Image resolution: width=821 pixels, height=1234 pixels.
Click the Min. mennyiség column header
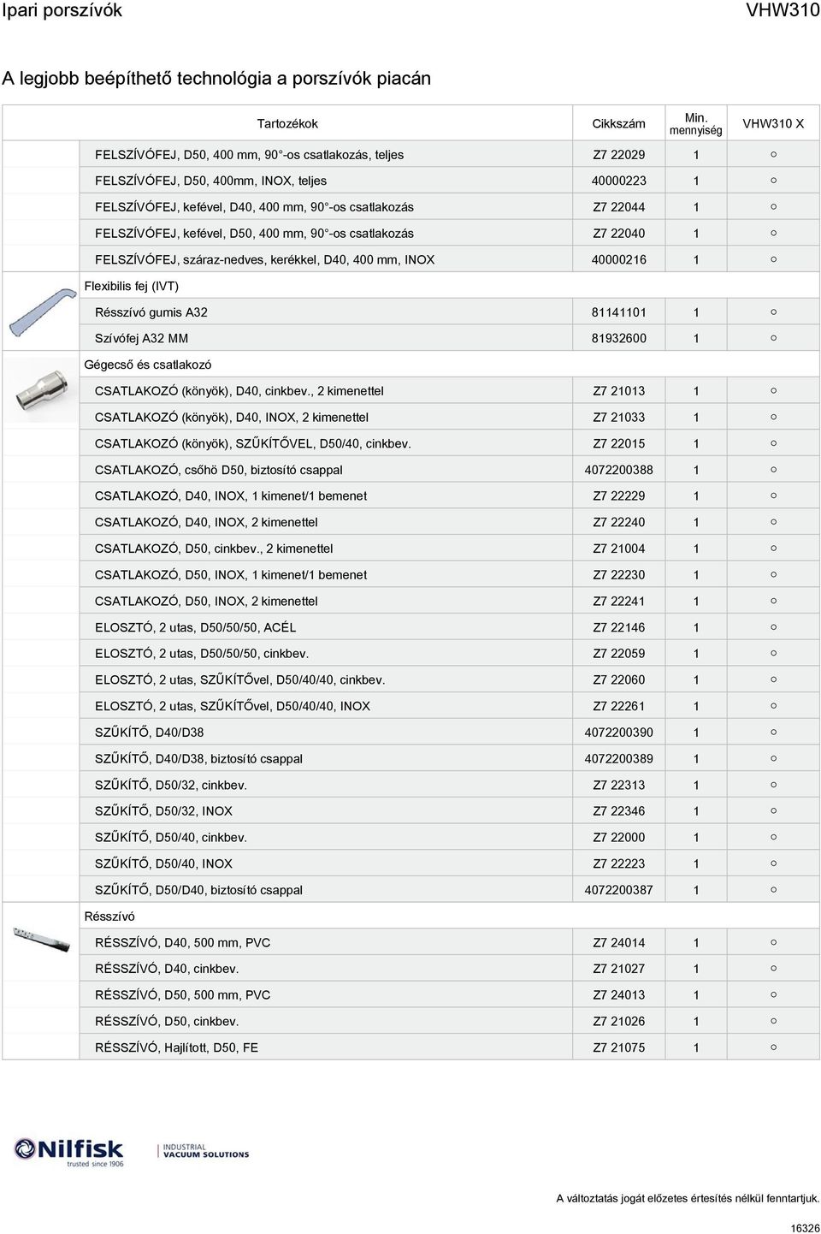click(x=695, y=123)
